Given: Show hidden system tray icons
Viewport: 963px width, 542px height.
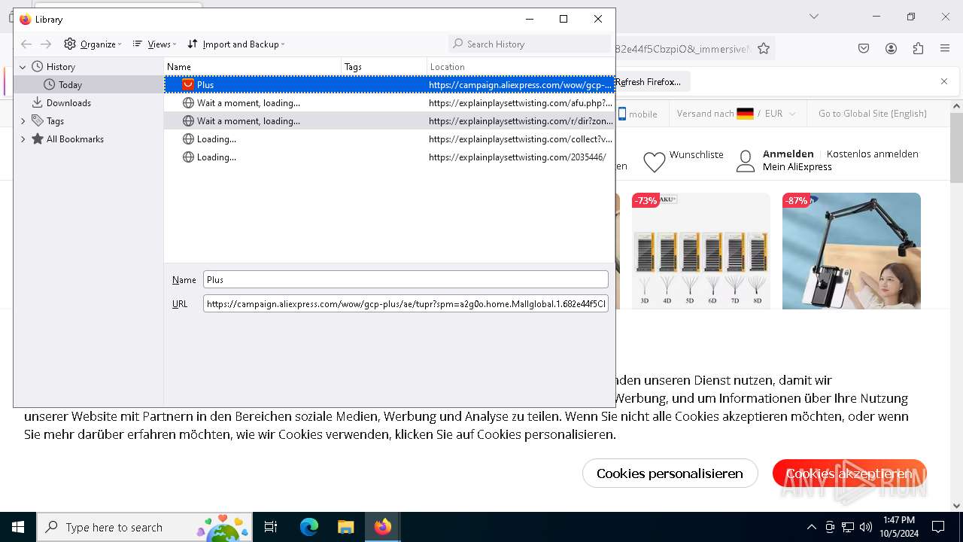Looking at the screenshot, I should coord(811,527).
